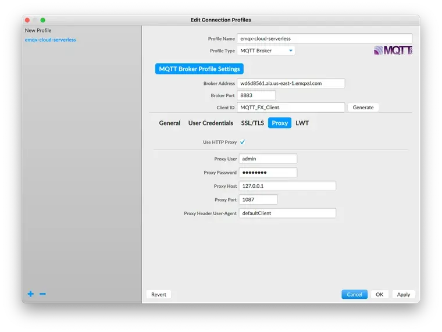Viewport: 442px width, 332px height.
Task: Select the Proxy tab
Action: pyautogui.click(x=280, y=123)
